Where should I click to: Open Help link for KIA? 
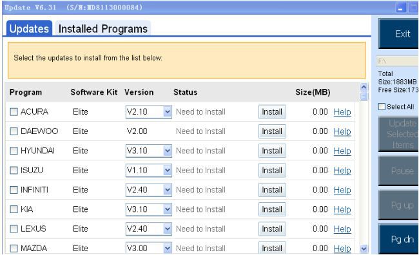[x=342, y=210]
